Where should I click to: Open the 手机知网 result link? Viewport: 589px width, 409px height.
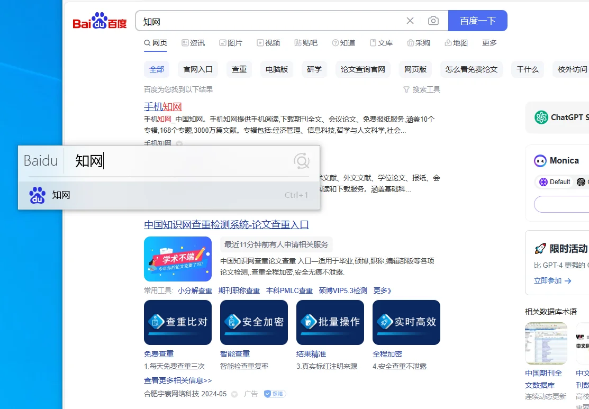[162, 106]
